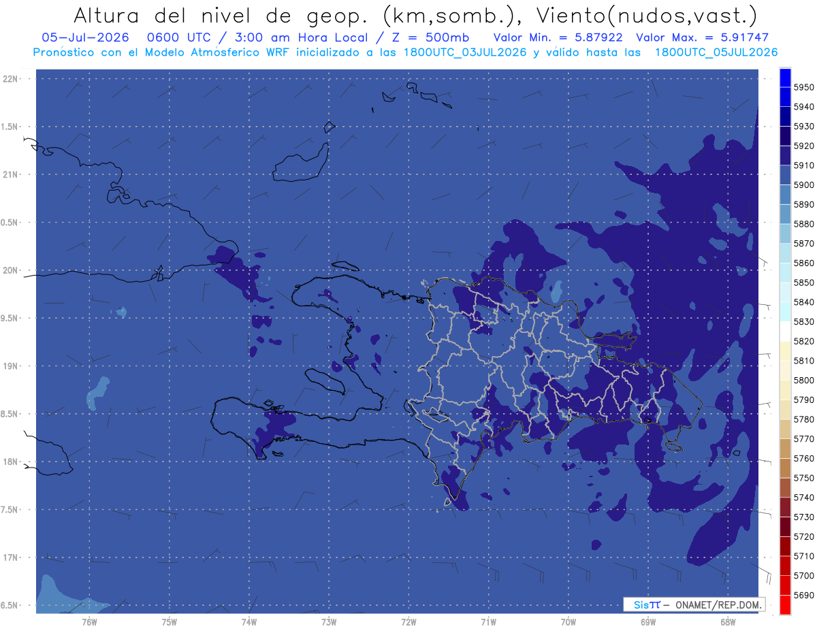Click the '18N' latitude axis label
Image resolution: width=817 pixels, height=631 pixels.
[x=10, y=462]
